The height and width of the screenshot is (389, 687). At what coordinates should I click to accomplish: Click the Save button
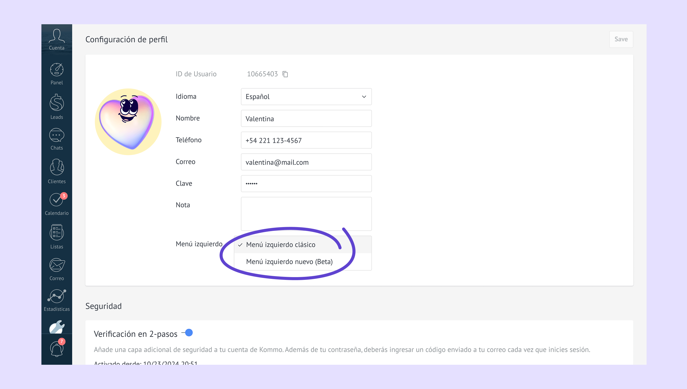coord(621,39)
